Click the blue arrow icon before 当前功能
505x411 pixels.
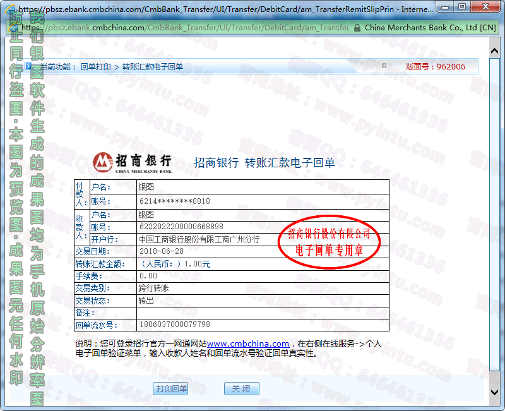(x=28, y=66)
